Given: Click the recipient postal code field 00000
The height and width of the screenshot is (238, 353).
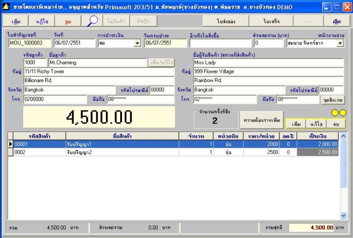Looking at the screenshot, I should (331, 90).
